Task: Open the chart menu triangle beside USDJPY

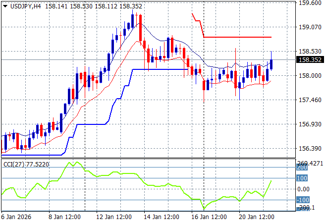Action: click(x=5, y=6)
